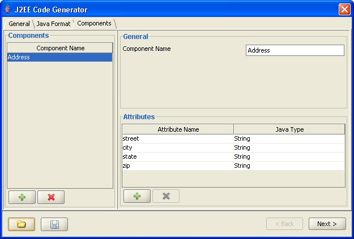Switch to the Java Format tab
Viewport: 354px width, 239px height.
click(53, 24)
